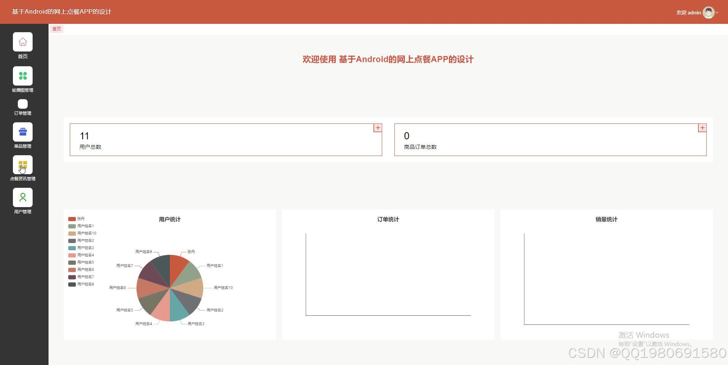The width and height of the screenshot is (728, 365).
Task: Click the plus icon on 商品订单总数 card
Action: [x=702, y=128]
